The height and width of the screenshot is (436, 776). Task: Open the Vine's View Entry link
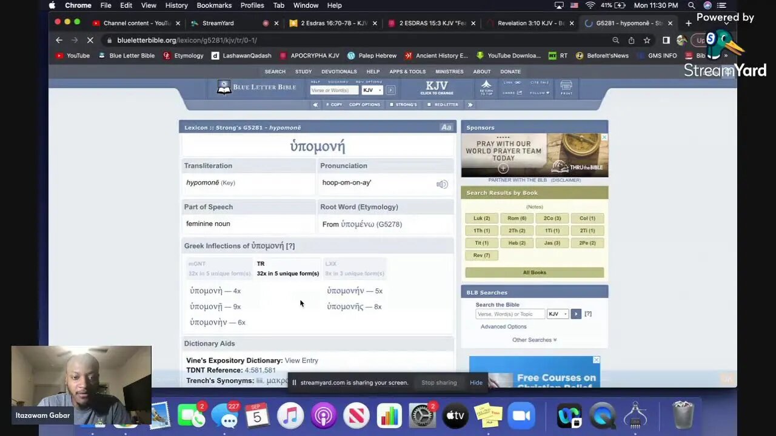[301, 360]
